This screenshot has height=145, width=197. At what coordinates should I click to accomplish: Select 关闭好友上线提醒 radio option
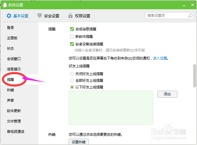[72, 74]
